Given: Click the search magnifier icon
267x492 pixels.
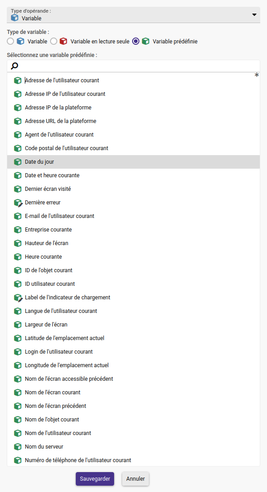Looking at the screenshot, I should 14,66.
